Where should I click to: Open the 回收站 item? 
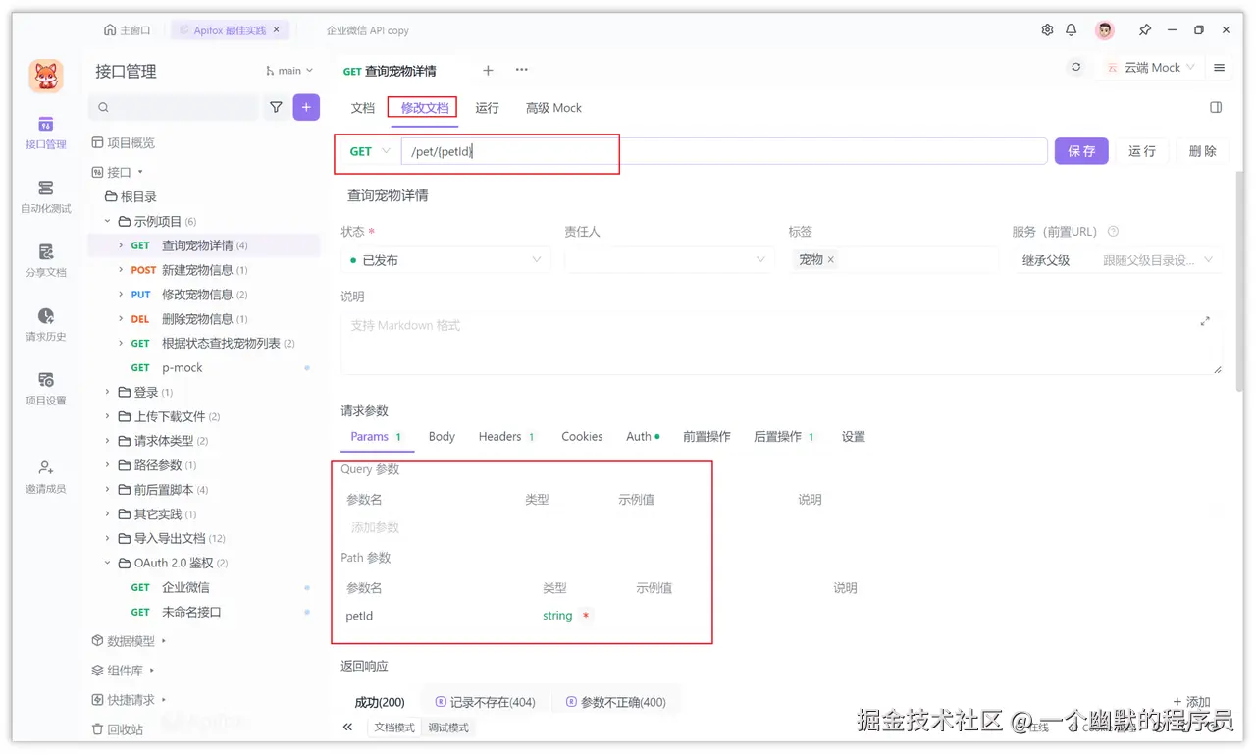pyautogui.click(x=117, y=729)
